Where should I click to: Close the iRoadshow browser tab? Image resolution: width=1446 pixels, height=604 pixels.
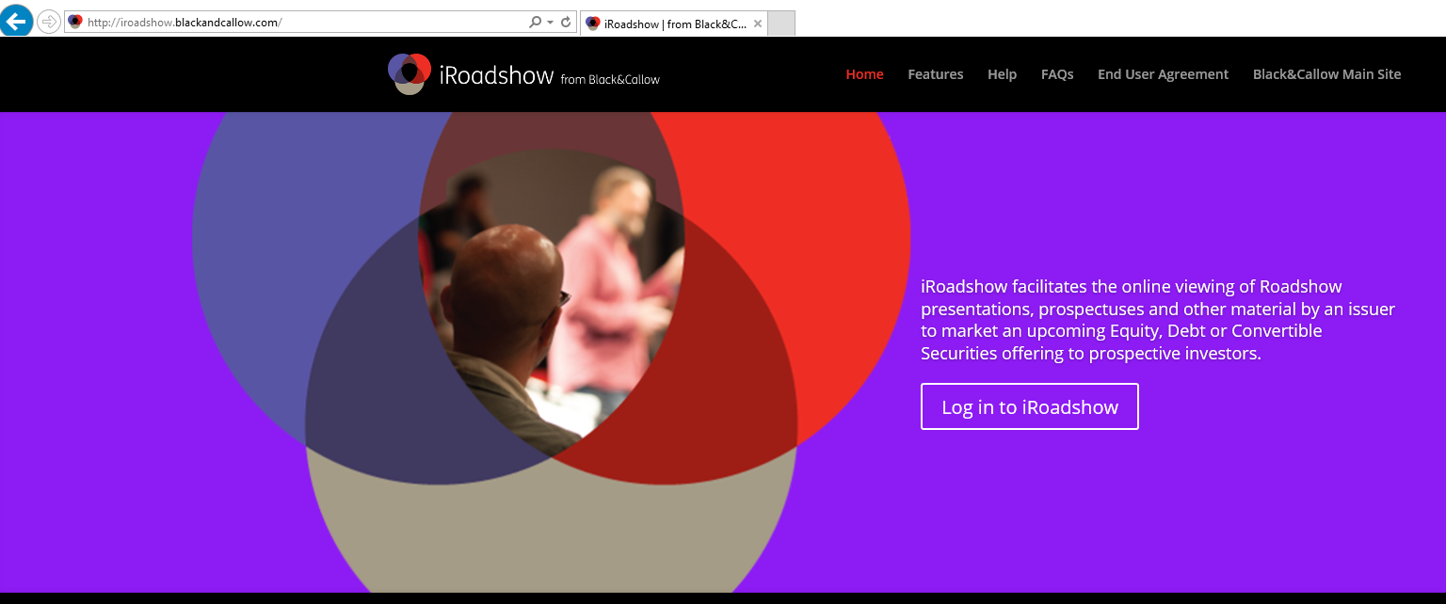click(x=758, y=24)
